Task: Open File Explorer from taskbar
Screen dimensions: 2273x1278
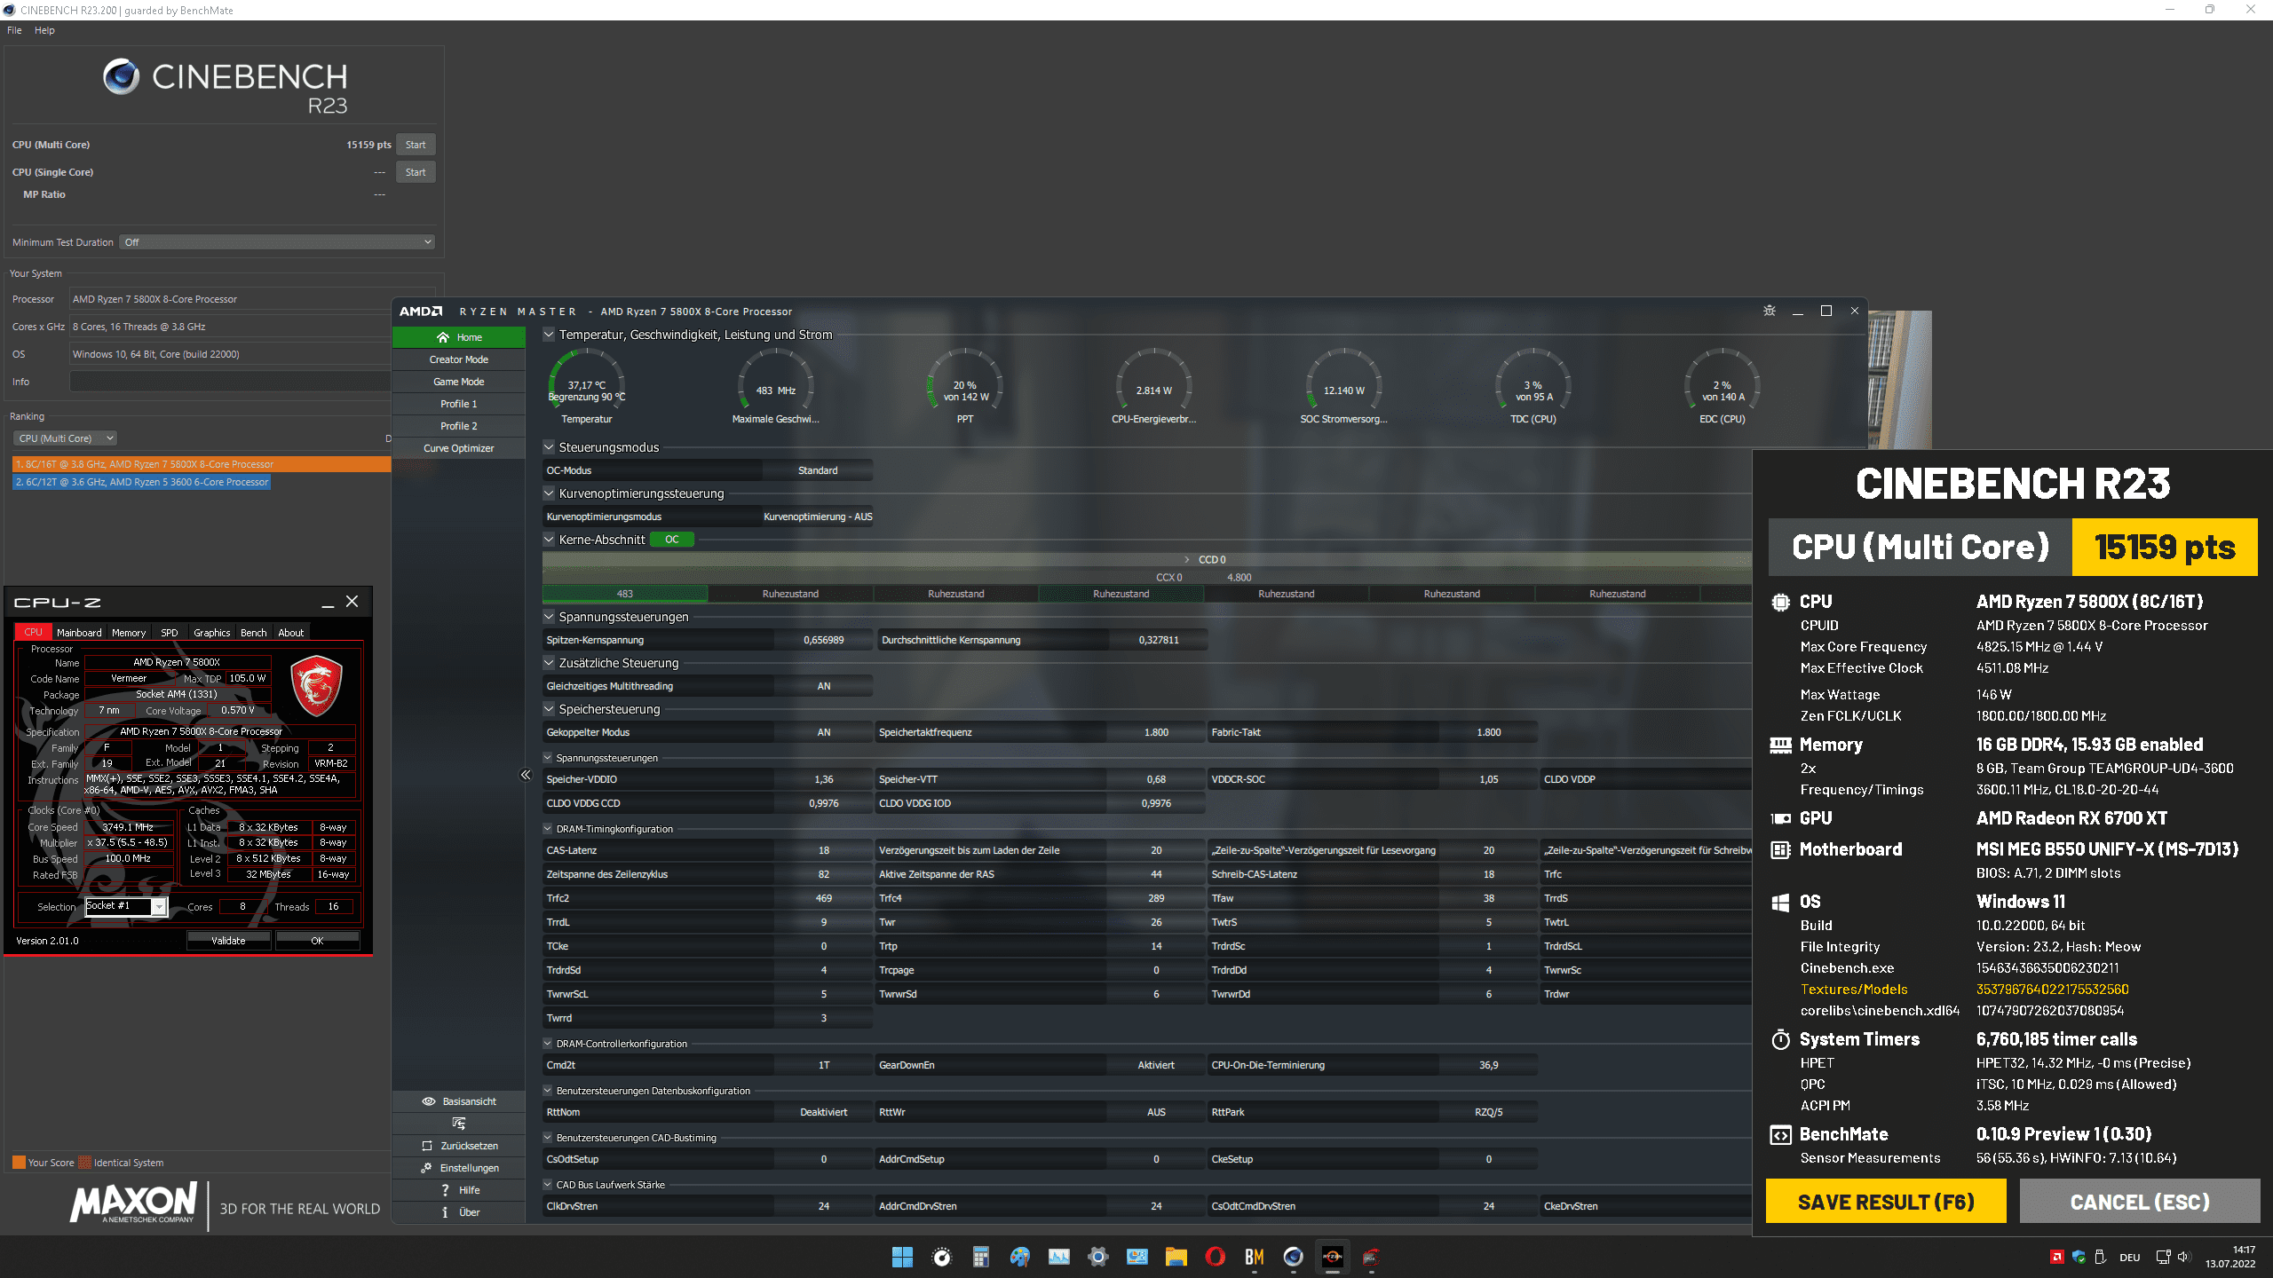Action: [x=1176, y=1257]
